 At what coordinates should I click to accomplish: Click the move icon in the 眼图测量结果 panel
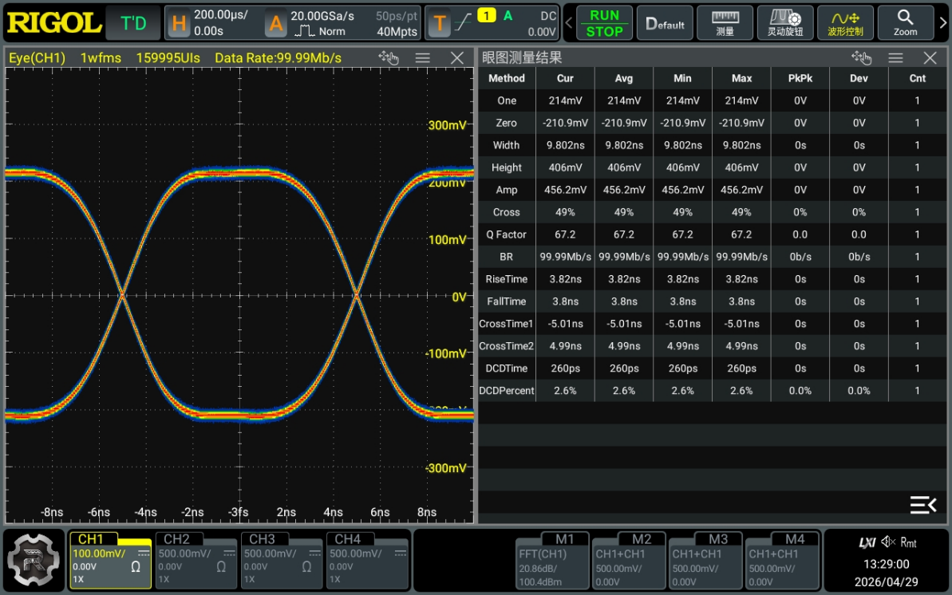(862, 57)
